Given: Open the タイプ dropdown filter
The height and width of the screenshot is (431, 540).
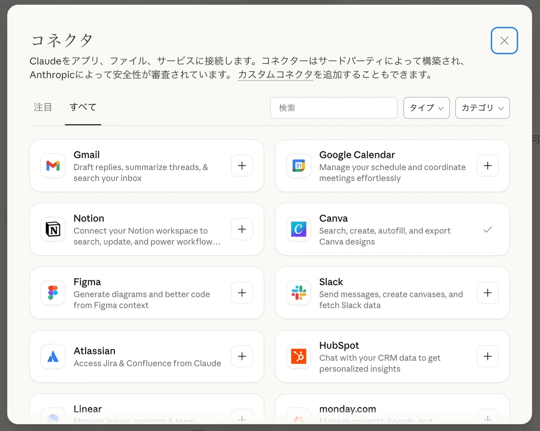Looking at the screenshot, I should [x=427, y=108].
